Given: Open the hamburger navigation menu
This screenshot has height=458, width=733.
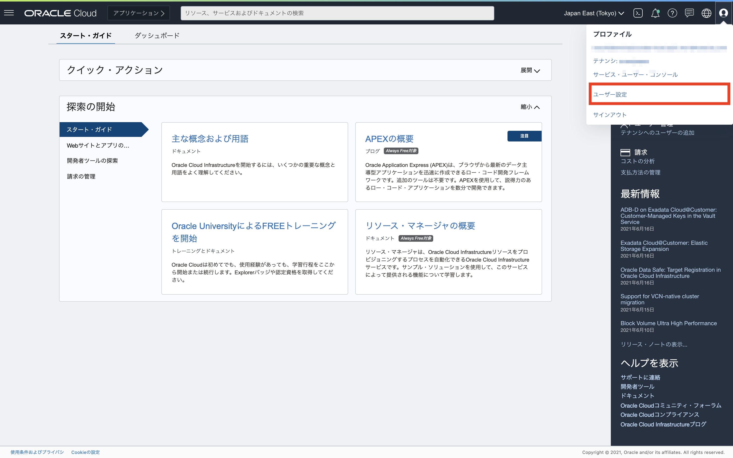Looking at the screenshot, I should coord(9,13).
